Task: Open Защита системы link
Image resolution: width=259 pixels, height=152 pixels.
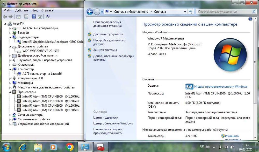Action: 105,50
